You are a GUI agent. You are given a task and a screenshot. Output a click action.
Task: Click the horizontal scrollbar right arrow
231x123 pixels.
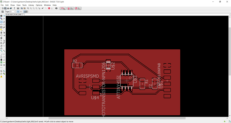coord(227,118)
